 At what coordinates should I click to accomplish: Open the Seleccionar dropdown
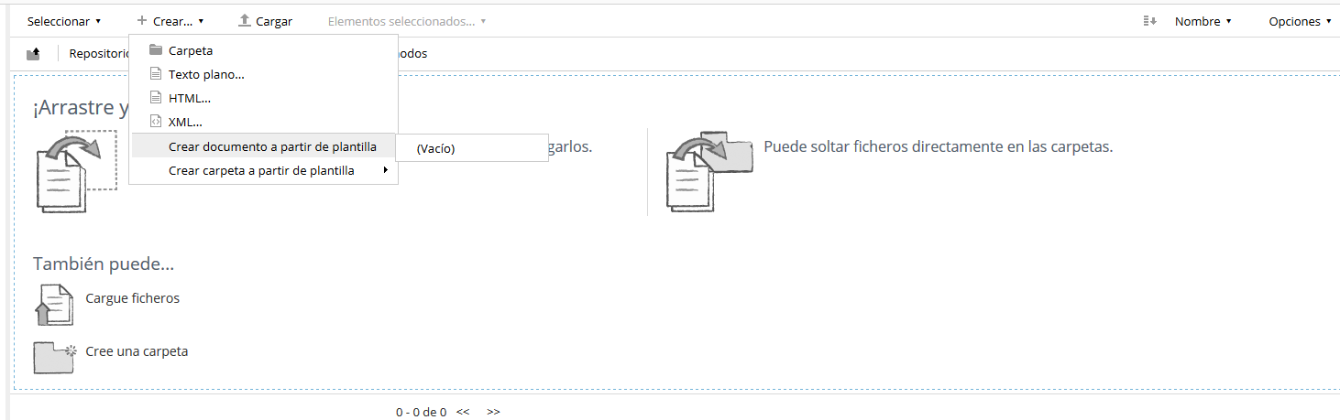point(63,21)
